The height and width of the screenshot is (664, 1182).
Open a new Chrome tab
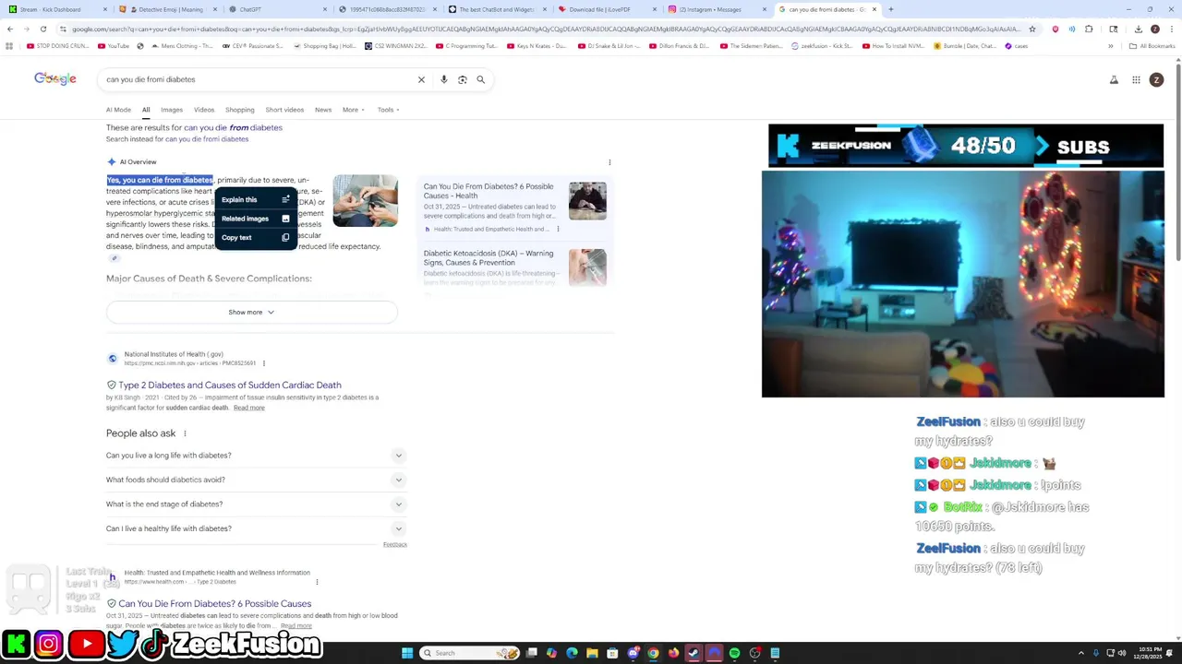pos(890,9)
